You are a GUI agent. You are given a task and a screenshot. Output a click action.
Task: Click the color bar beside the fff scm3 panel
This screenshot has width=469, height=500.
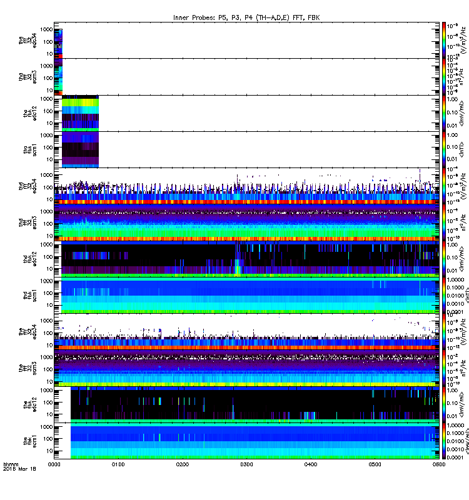click(x=444, y=368)
